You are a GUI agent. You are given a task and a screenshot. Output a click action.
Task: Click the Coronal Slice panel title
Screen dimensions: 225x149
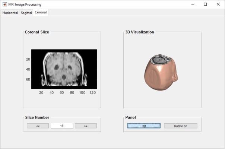coord(37,32)
